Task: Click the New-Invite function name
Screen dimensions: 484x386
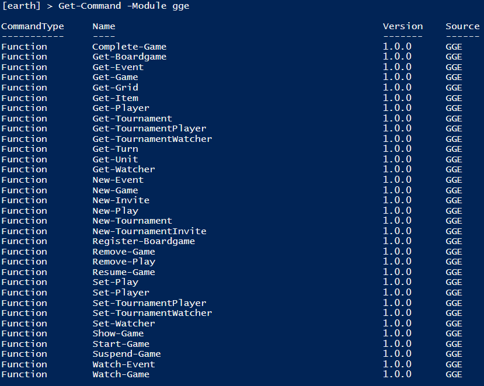Action: tap(121, 200)
